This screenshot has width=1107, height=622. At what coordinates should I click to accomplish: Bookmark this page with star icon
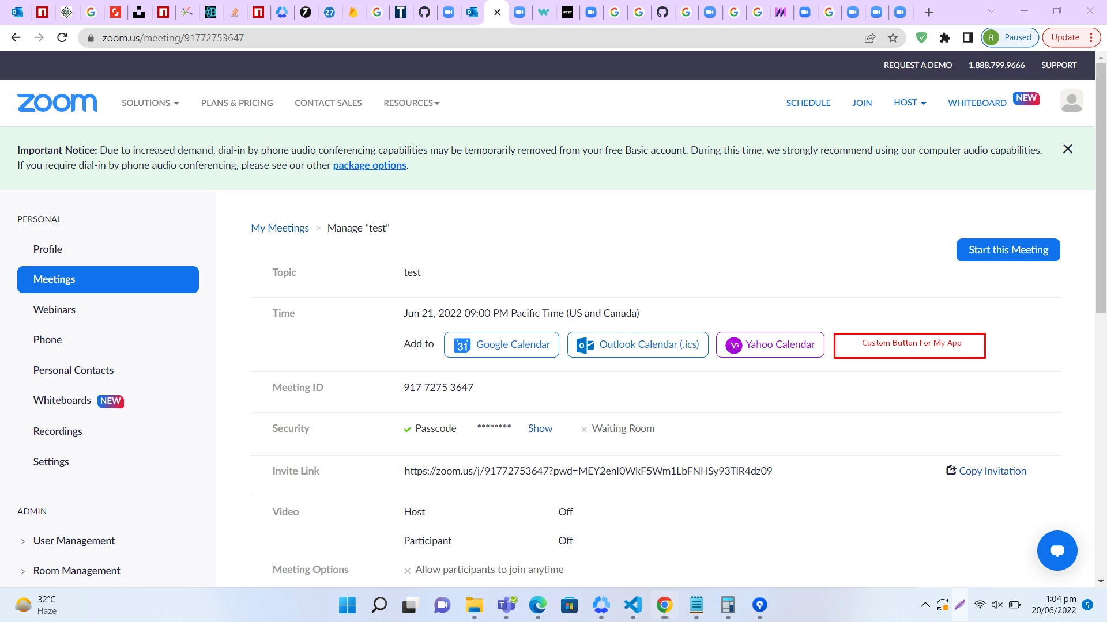pyautogui.click(x=893, y=38)
